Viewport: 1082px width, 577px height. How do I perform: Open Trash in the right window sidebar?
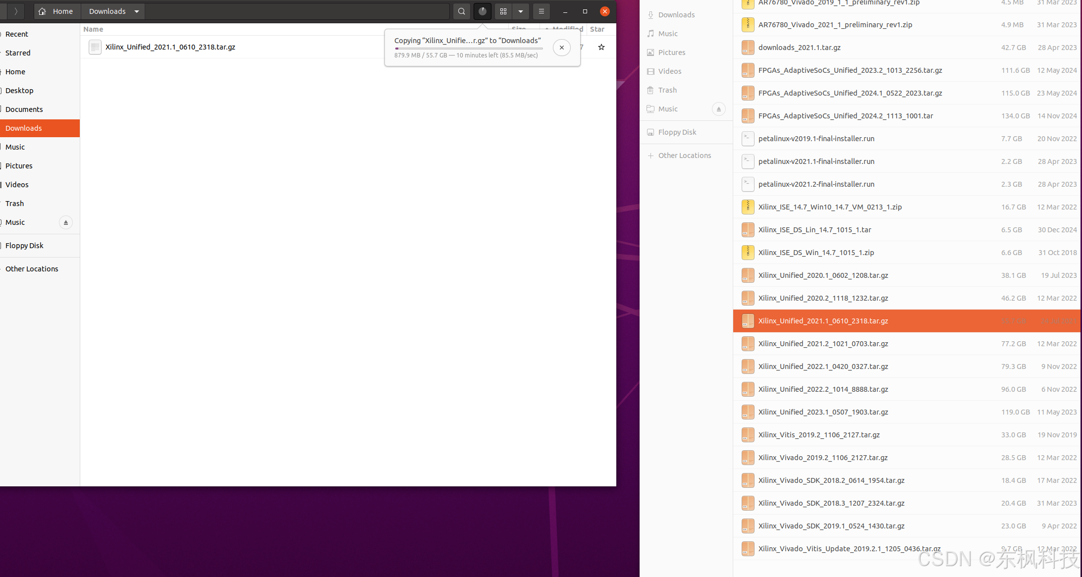(x=667, y=90)
